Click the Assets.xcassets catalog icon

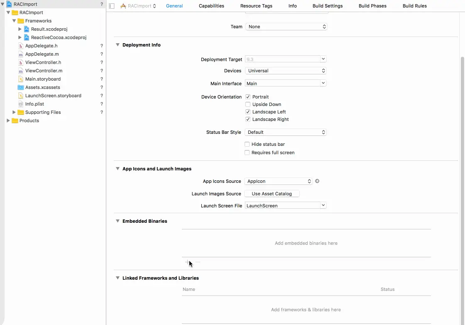21,87
